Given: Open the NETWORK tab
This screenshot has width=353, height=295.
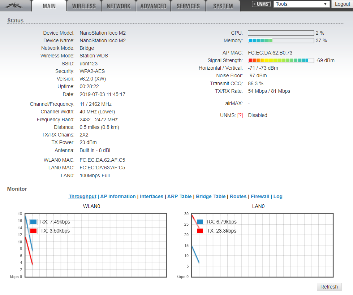Looking at the screenshot, I should (x=119, y=6).
